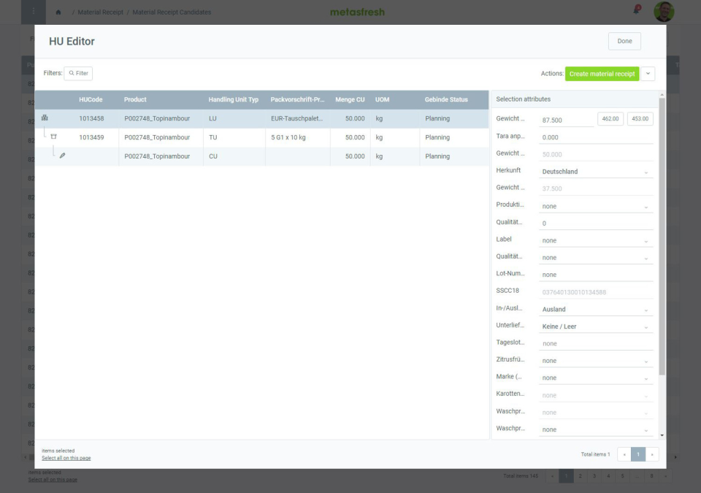Expand the Unterlieferant dropdown 'Keine / Leer'
The width and height of the screenshot is (701, 493).
point(595,326)
